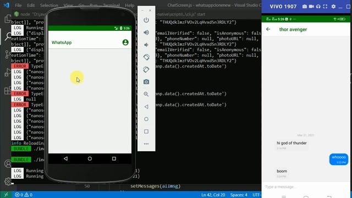Close the emulator toolbar window
The image size is (352, 198).
[150, 10]
